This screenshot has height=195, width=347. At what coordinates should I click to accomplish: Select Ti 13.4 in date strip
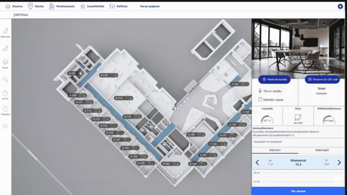click(326, 162)
